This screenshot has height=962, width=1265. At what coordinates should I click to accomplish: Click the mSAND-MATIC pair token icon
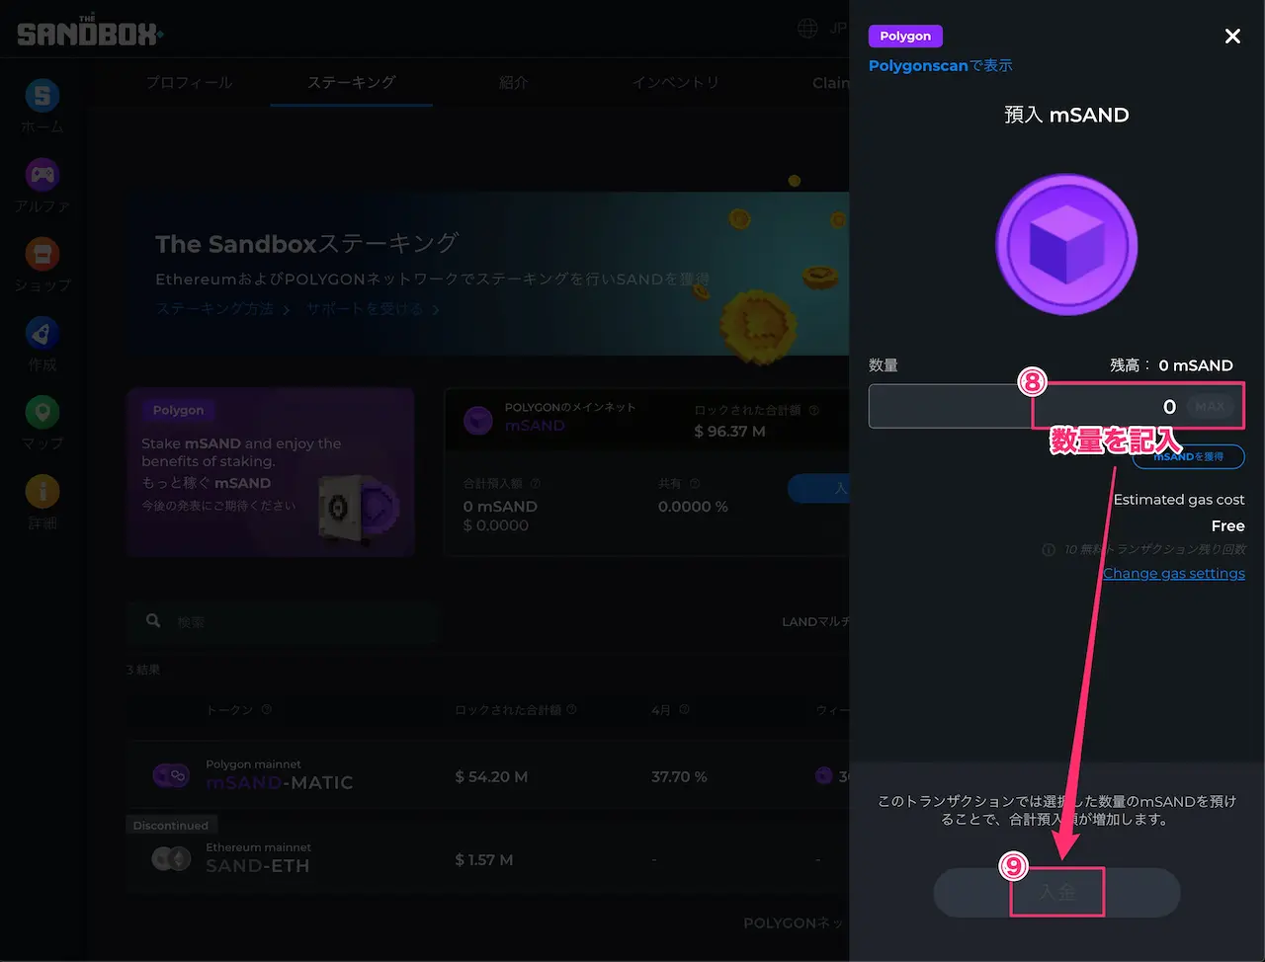(171, 775)
